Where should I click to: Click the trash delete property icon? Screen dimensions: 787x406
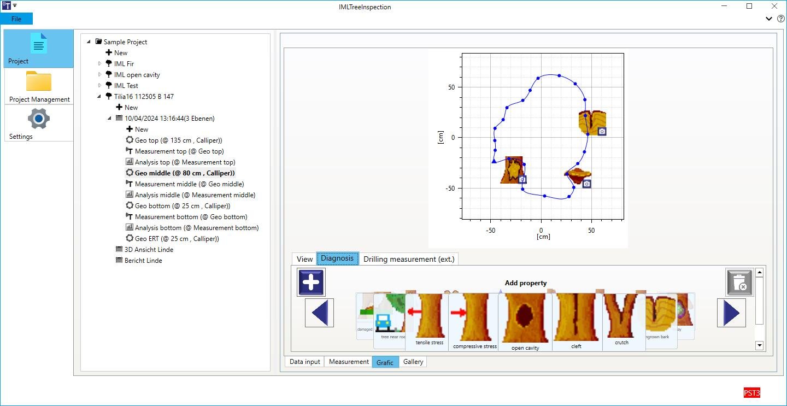coord(739,283)
